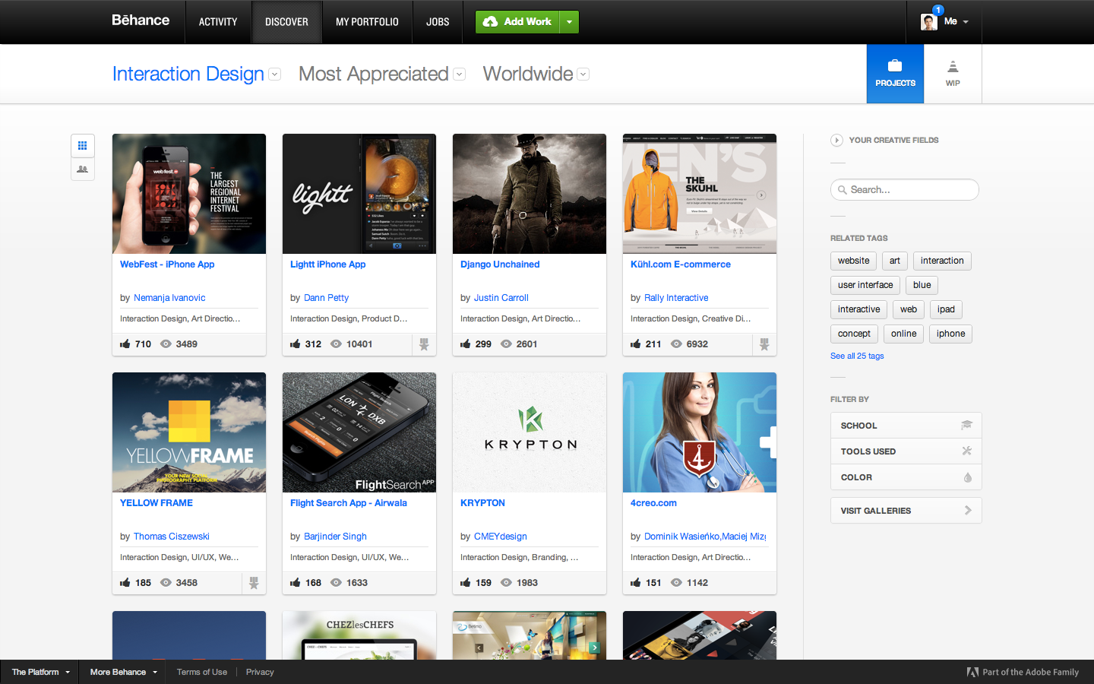This screenshot has height=684, width=1094.
Task: Select the ipad tag
Action: [x=946, y=309]
